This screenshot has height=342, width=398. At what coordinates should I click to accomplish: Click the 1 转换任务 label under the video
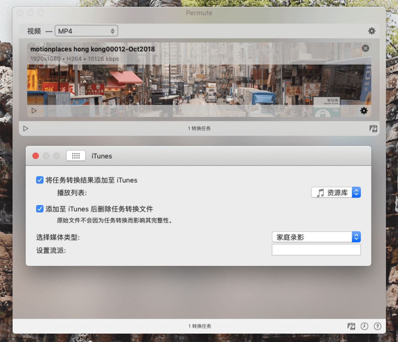tap(199, 129)
